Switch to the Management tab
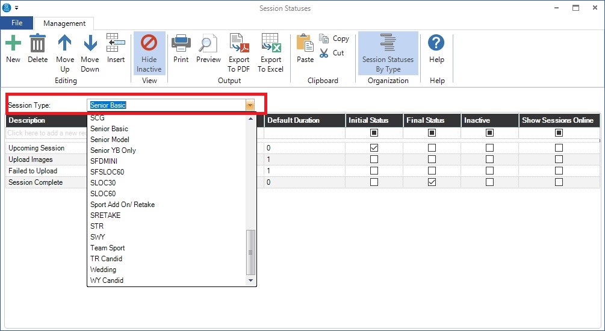Viewport: 605px width, 331px height. [64, 23]
